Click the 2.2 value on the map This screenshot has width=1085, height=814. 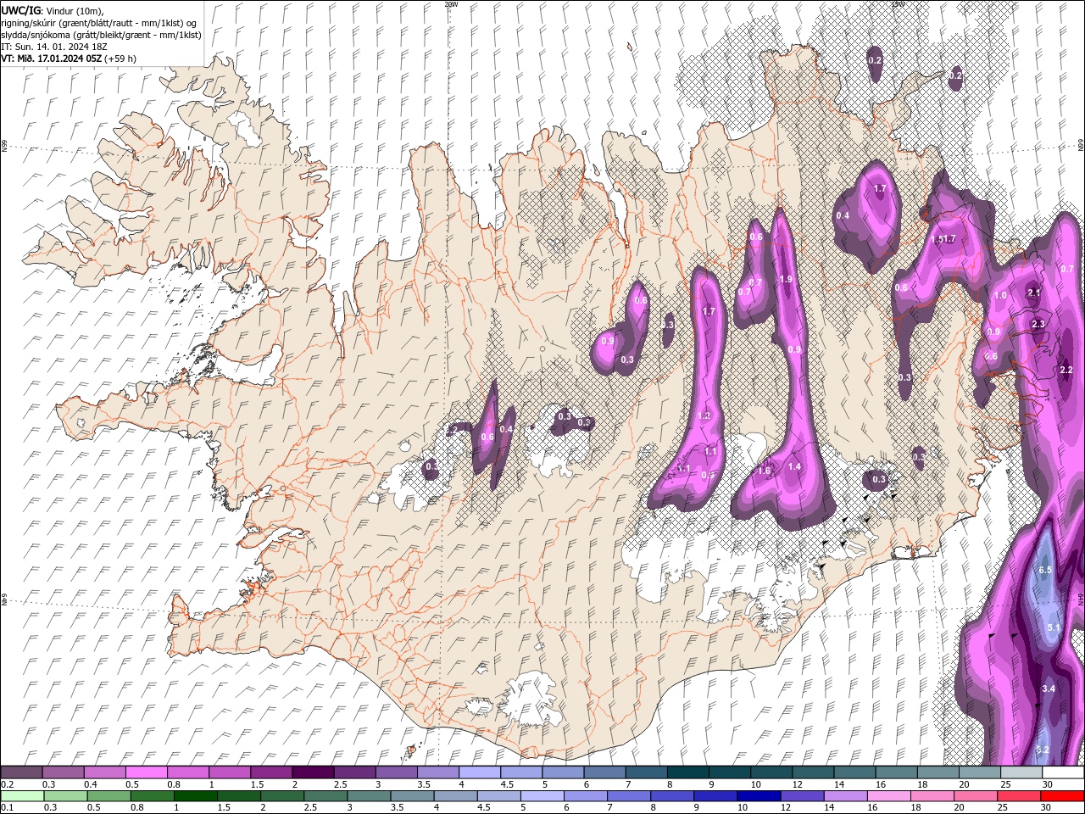coord(1066,371)
